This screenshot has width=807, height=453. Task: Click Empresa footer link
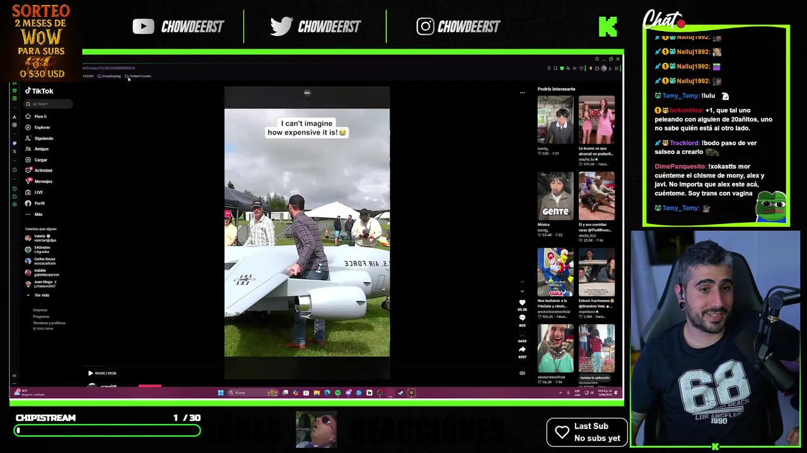click(x=40, y=310)
